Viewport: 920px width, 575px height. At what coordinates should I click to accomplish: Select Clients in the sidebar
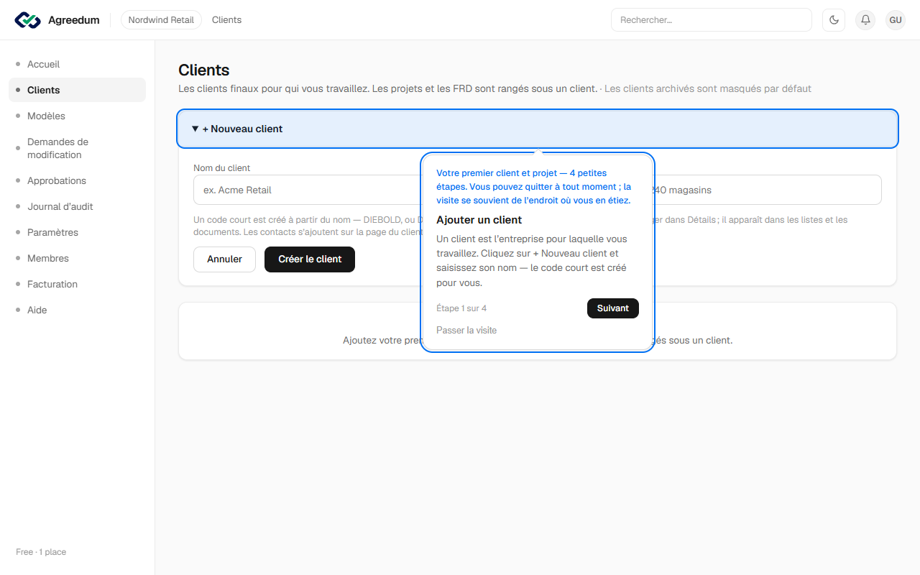click(x=77, y=90)
